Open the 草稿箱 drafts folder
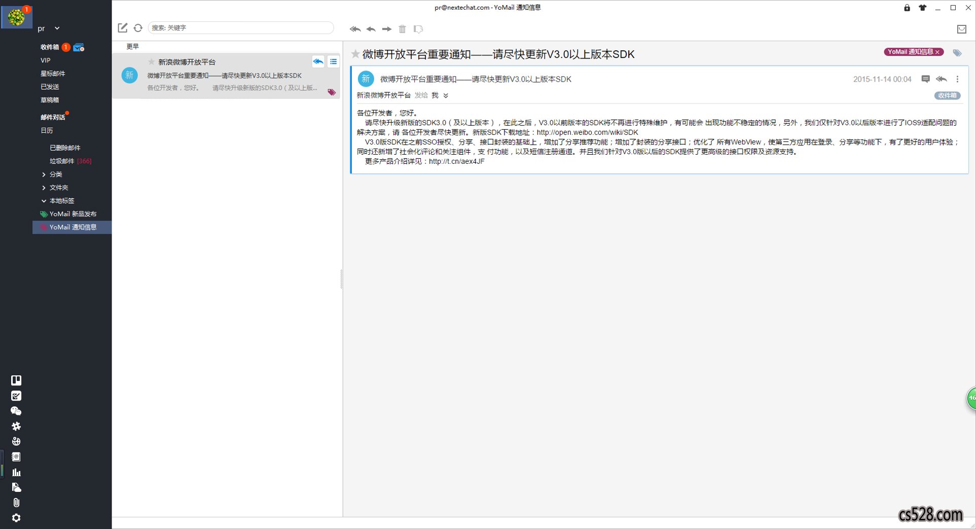Viewport: 976px width, 529px height. 50,100
